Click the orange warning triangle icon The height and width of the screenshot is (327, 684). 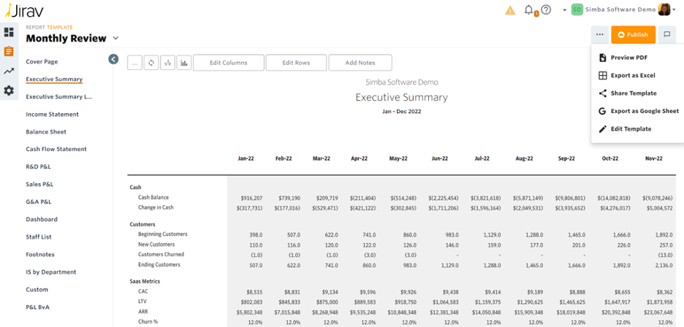pyautogui.click(x=510, y=10)
